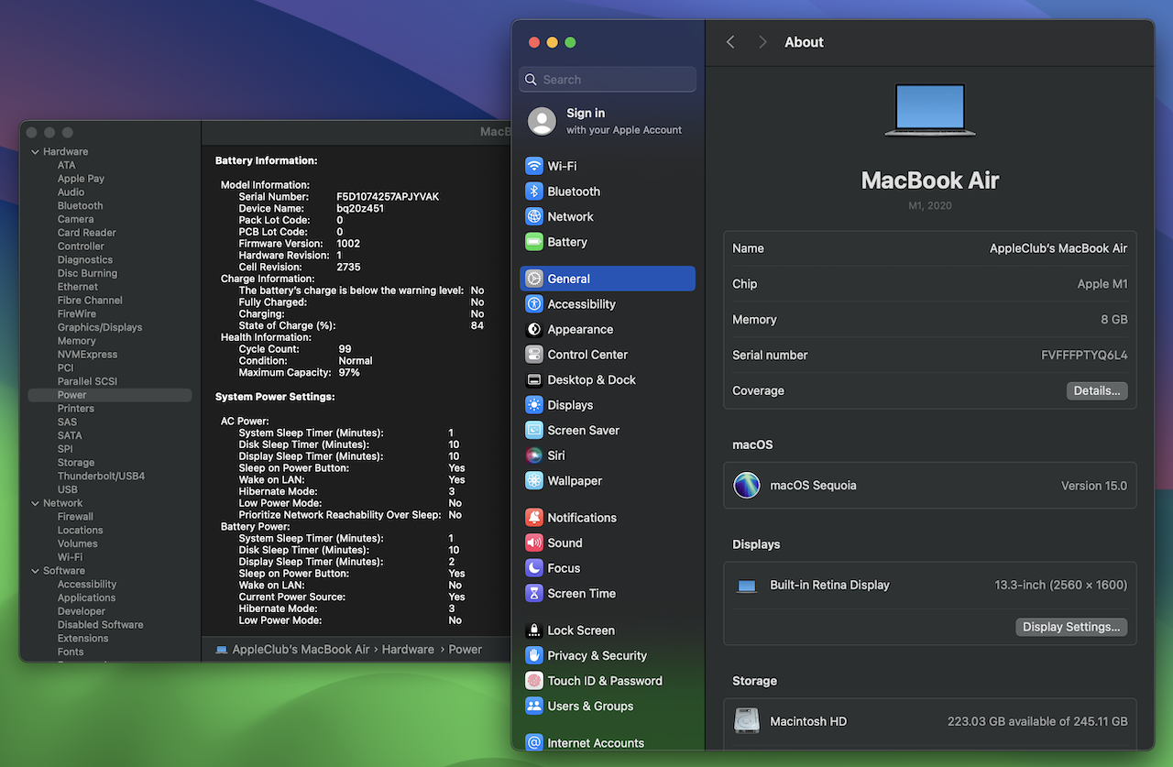Image resolution: width=1173 pixels, height=767 pixels.
Task: Click the Notifications bell icon
Action: (534, 518)
